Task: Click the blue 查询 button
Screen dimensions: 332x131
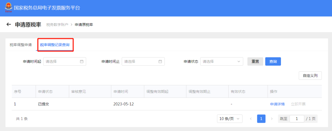Action: [x=273, y=61]
